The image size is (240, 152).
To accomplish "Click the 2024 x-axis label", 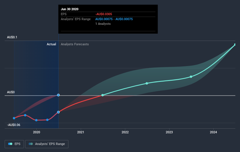I will (x=213, y=132).
